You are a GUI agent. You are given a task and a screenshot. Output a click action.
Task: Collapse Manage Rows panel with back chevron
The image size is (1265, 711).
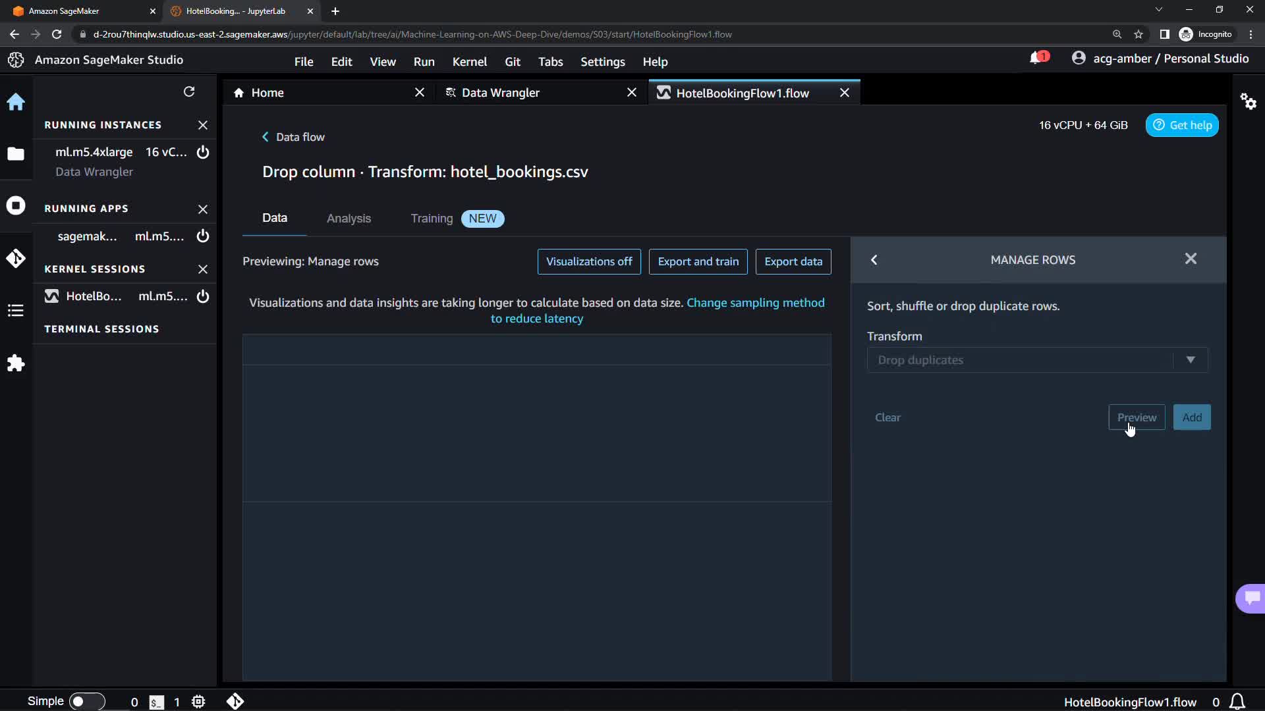click(x=874, y=260)
